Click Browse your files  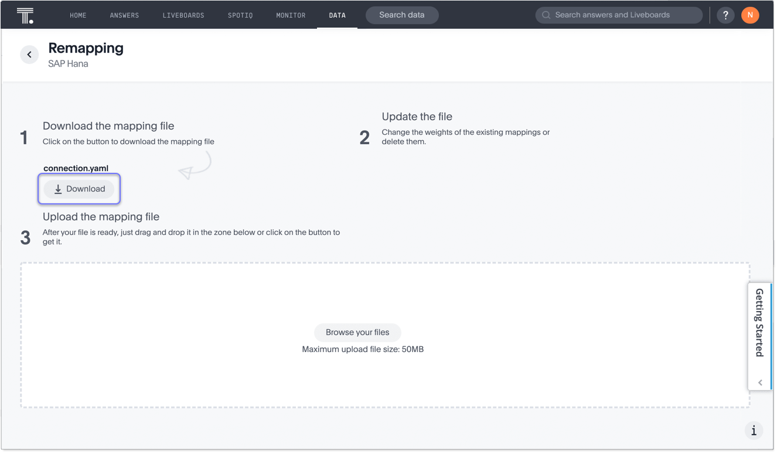(x=357, y=332)
